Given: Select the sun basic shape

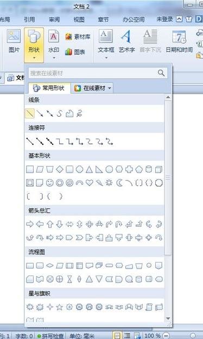Looking at the screenshot, I should click(x=109, y=183).
